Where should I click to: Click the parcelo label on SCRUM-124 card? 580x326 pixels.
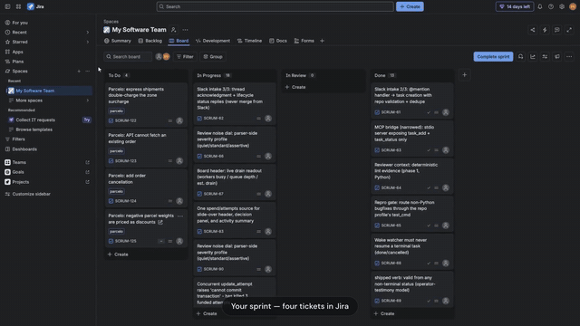(116, 191)
